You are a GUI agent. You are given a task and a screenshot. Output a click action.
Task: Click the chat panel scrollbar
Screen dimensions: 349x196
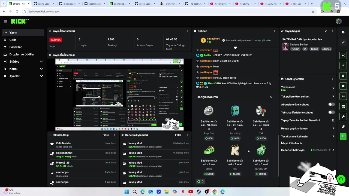coord(278,155)
